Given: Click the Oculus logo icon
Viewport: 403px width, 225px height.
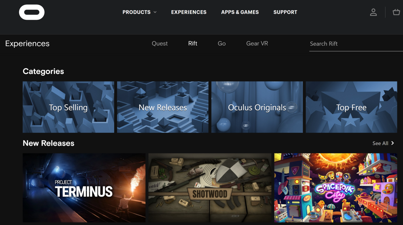Looking at the screenshot, I should (x=32, y=12).
